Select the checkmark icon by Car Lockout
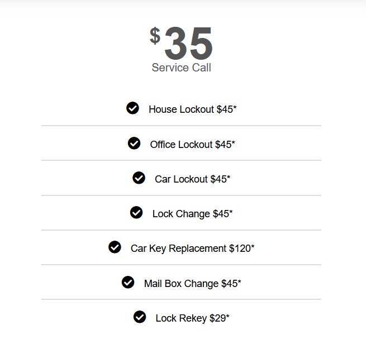 pos(139,178)
